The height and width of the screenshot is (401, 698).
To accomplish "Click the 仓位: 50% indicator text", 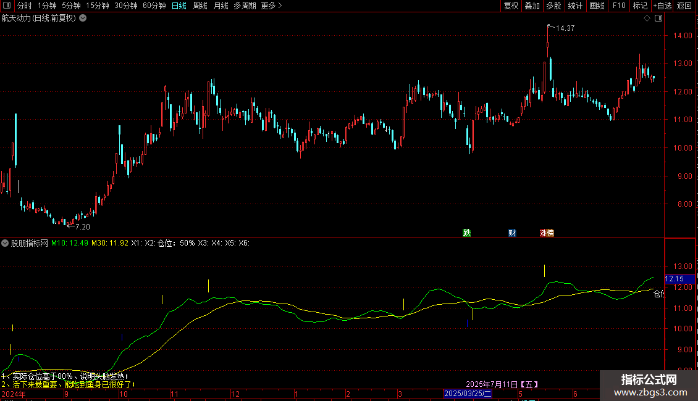I will click(x=176, y=243).
